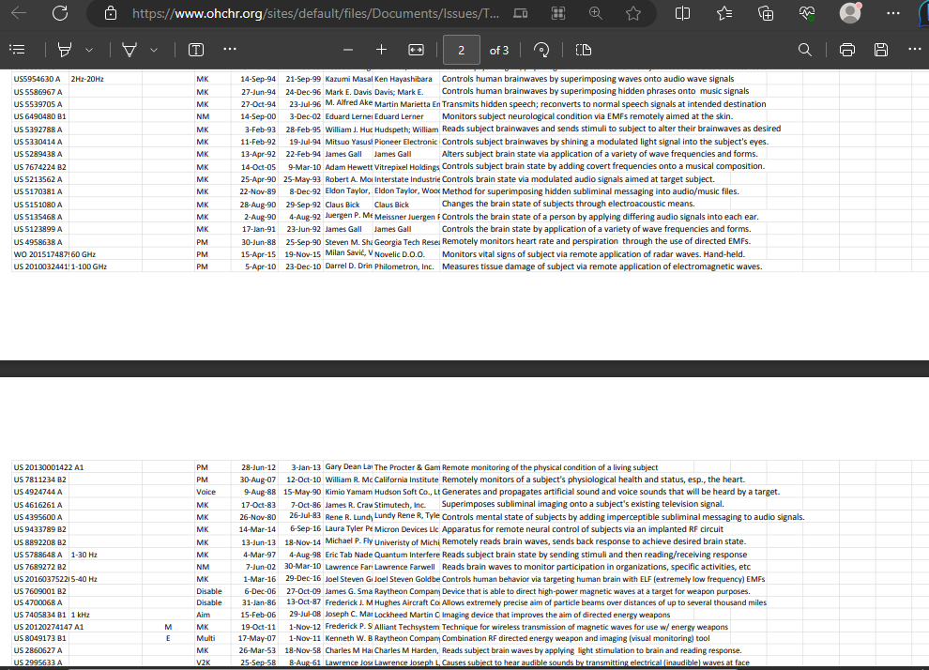
Task: Open the immersive reader icon in address bar
Action: [x=520, y=13]
